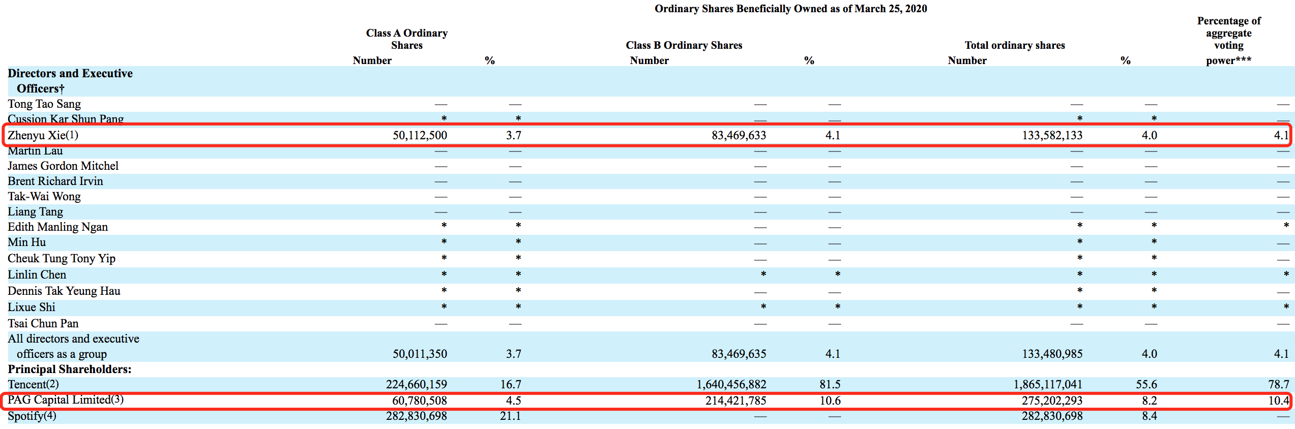This screenshot has height=429, width=1295.
Task: Select Zhenyu Xie's Class A shares value 50,112,500
Action: click(420, 135)
